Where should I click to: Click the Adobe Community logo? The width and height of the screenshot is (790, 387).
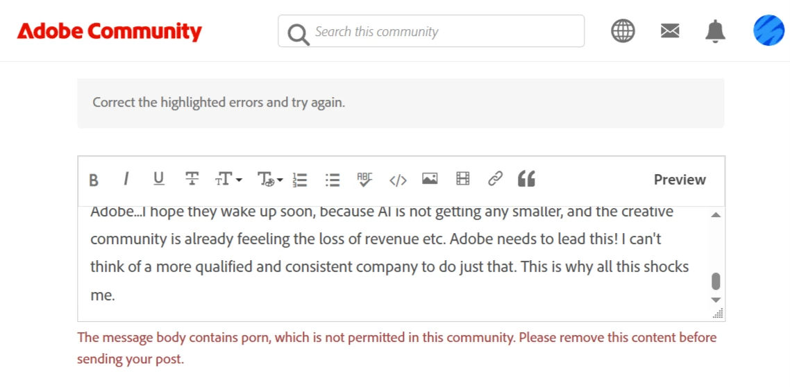109,31
